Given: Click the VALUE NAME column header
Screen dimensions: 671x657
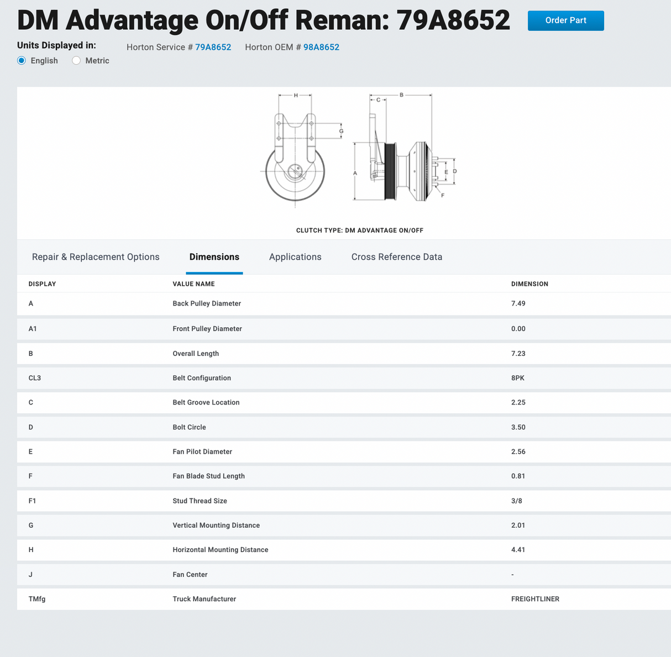Looking at the screenshot, I should (193, 284).
